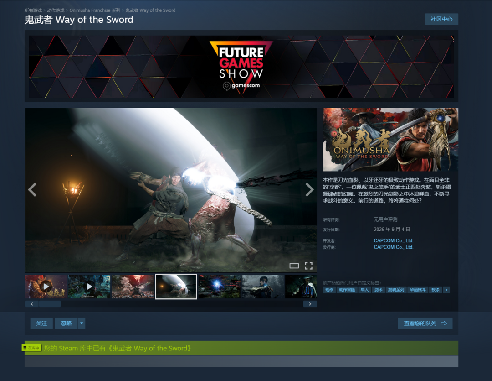Toggle theater mode for the screenshot viewer

[x=294, y=266]
